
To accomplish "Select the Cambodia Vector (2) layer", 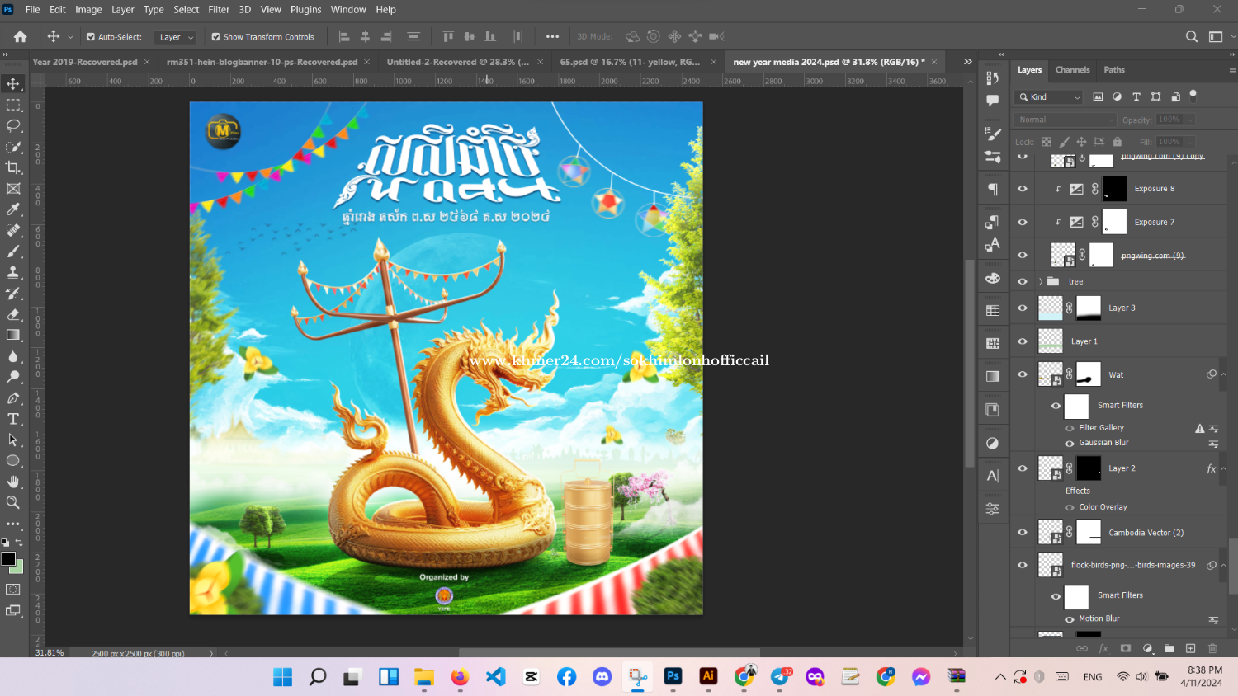I will tap(1146, 533).
